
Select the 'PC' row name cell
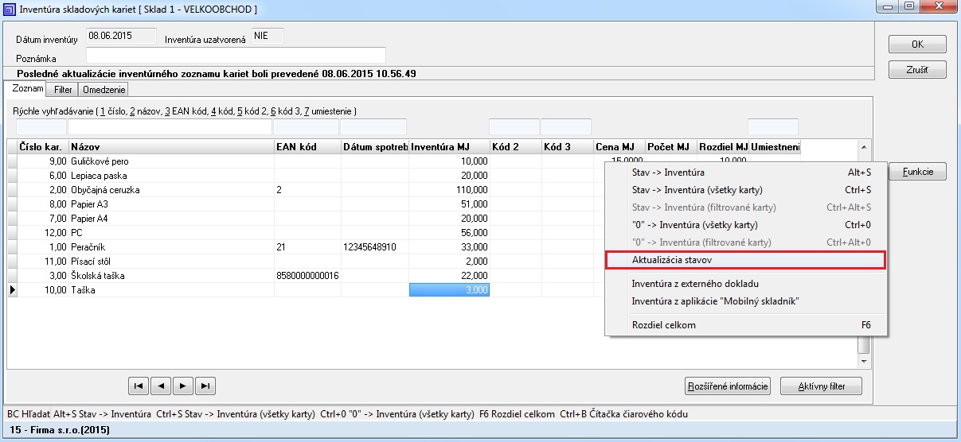pos(171,233)
